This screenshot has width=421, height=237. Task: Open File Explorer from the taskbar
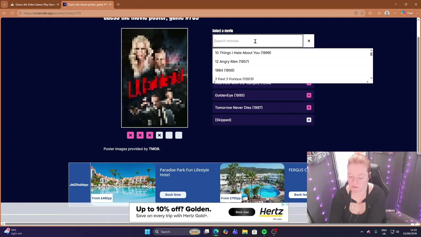tap(245, 232)
